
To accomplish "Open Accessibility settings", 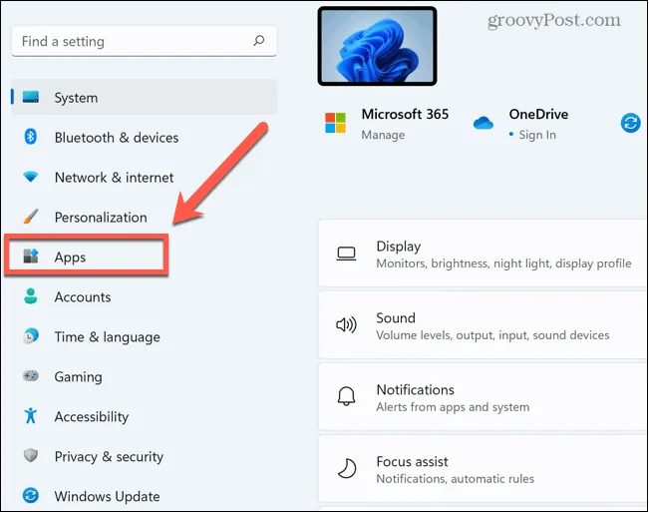I will pyautogui.click(x=92, y=416).
